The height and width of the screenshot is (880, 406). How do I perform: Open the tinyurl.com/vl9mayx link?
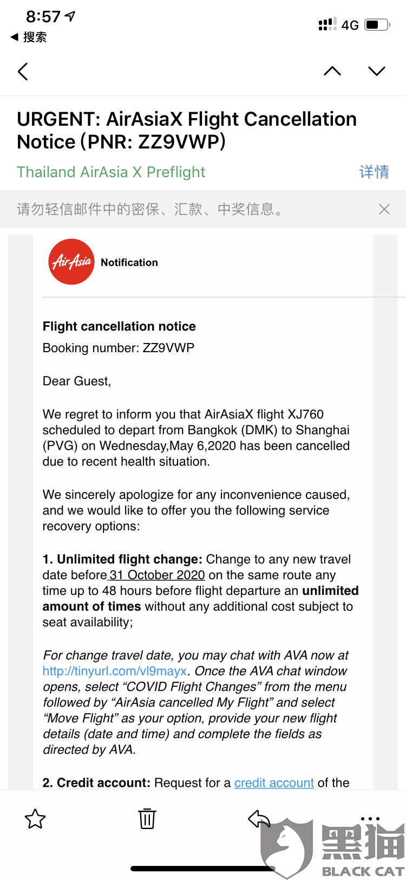click(115, 671)
